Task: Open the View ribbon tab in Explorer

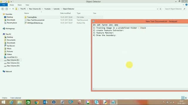Action: [27, 5]
